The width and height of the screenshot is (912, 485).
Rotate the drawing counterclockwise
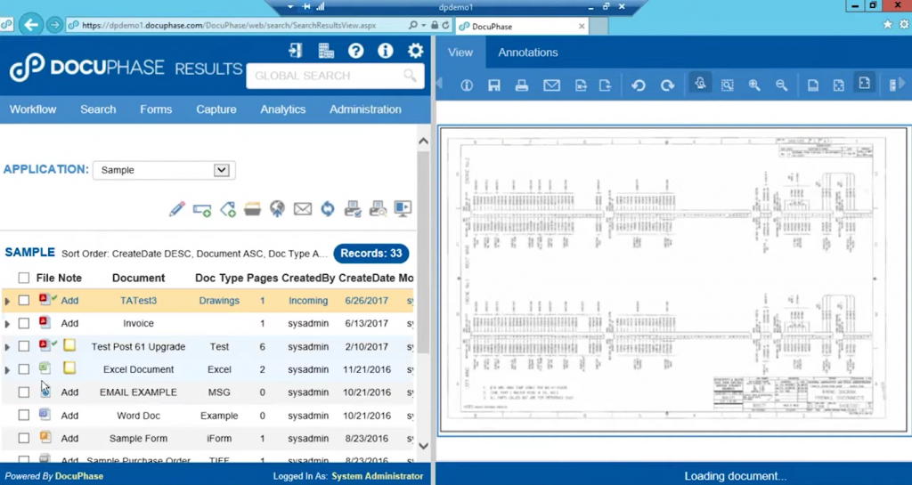tap(639, 85)
